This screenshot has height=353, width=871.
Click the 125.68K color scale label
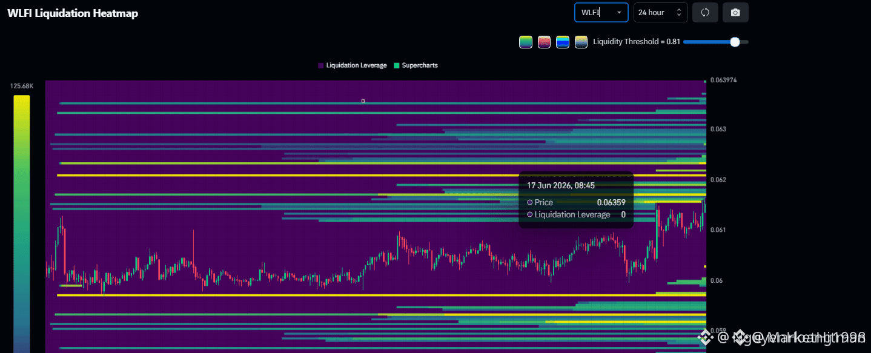pyautogui.click(x=22, y=87)
